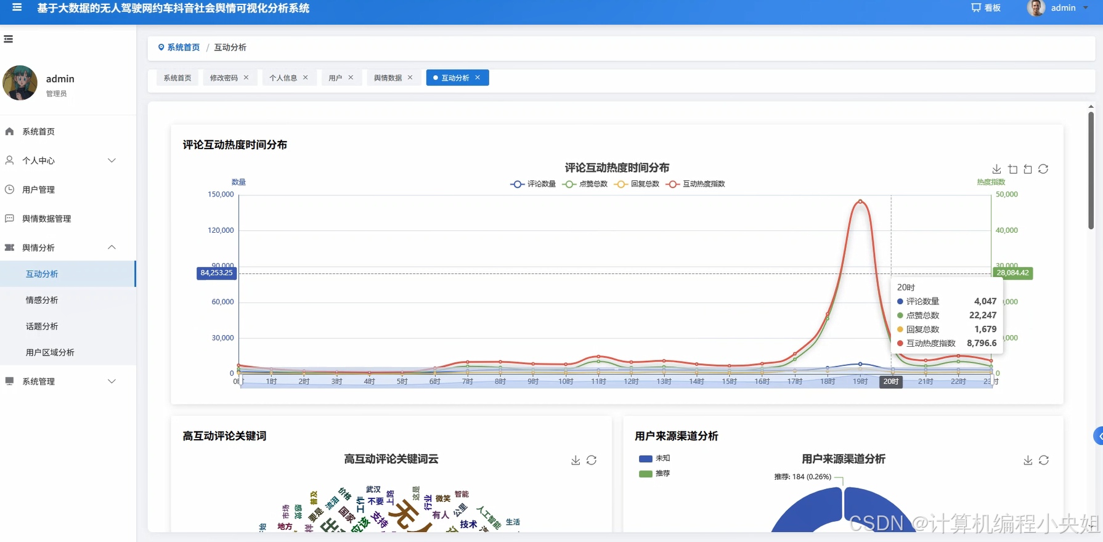
Task: Select 互动分析 in the sidebar submenu
Action: (x=68, y=273)
